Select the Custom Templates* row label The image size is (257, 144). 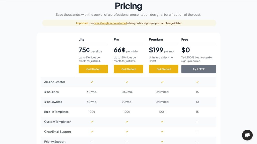pos(57,122)
